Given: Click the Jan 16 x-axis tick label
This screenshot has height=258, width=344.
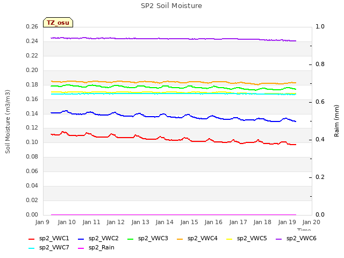Looking at the screenshot, I should pos(213,222).
